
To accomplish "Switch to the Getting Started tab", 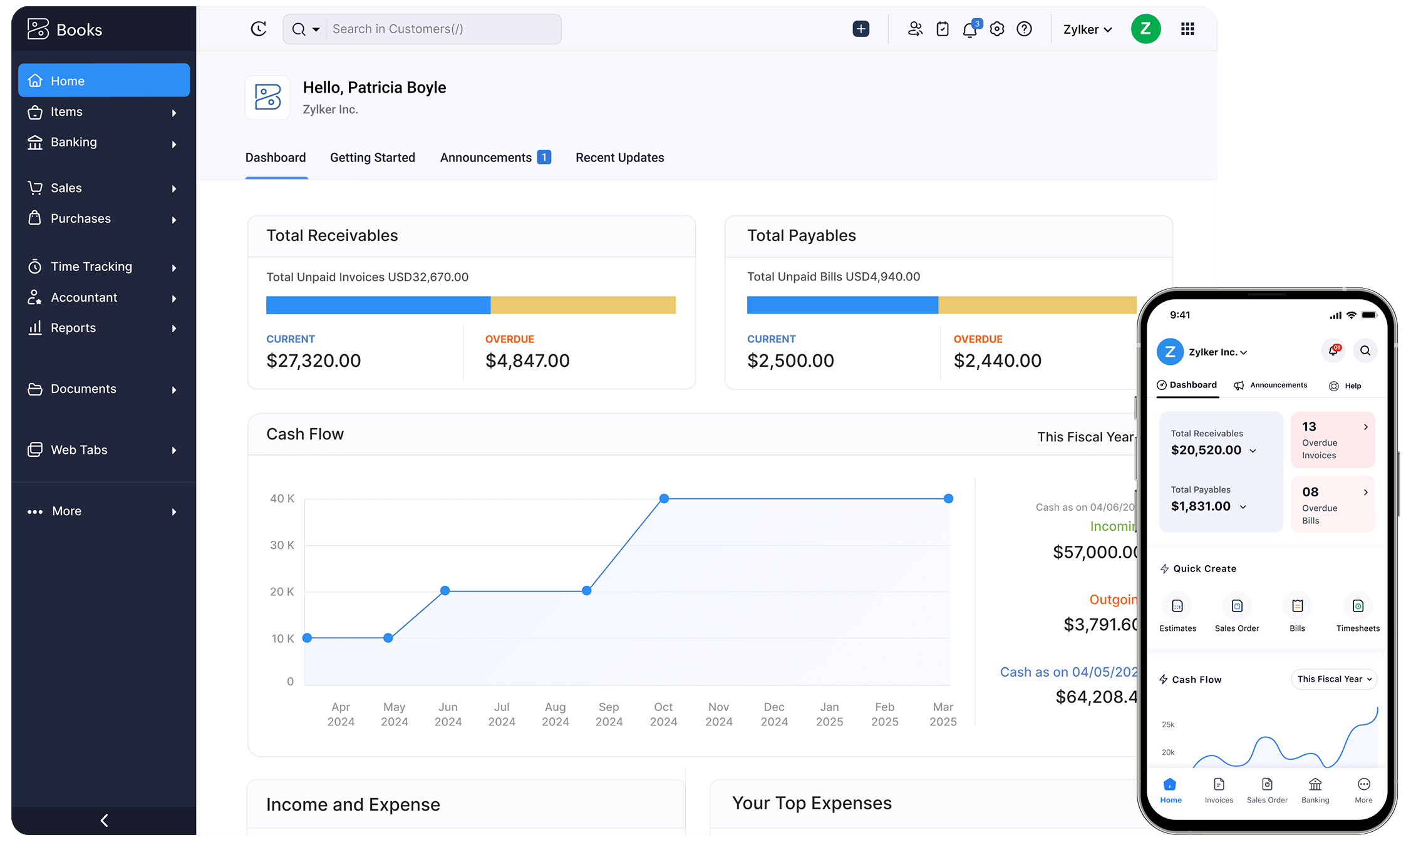I will click(373, 157).
